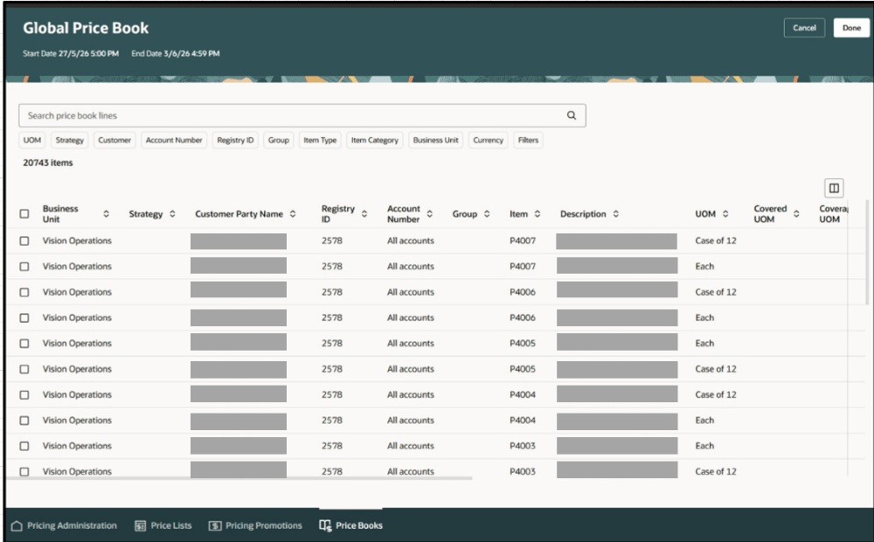Viewport: 874px width, 542px height.
Task: Open the Currency filter chip
Action: 489,140
